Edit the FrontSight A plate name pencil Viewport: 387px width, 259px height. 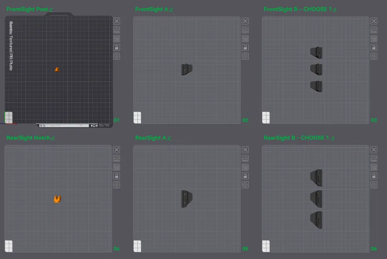point(172,10)
